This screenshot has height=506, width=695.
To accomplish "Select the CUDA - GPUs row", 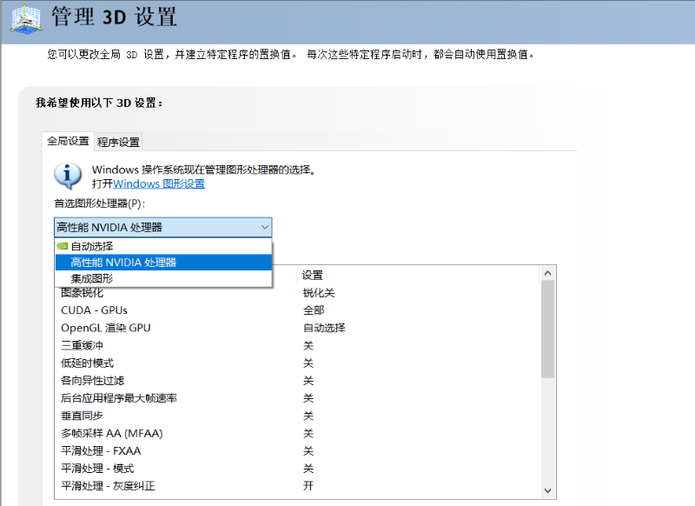I will pos(297,310).
